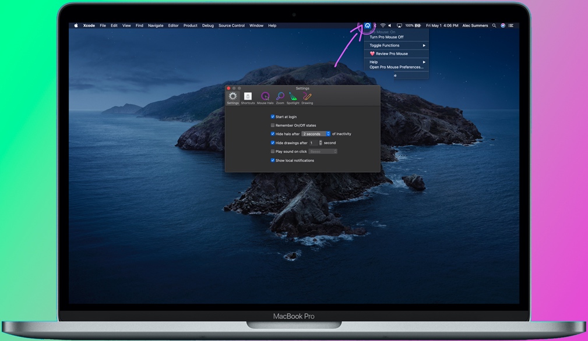Open the Zoom settings pane
The height and width of the screenshot is (341, 588).
(280, 97)
